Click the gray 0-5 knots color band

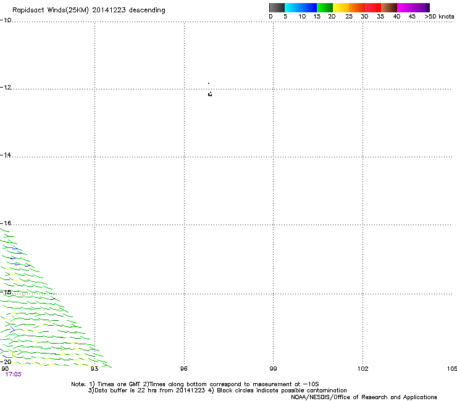(277, 7)
